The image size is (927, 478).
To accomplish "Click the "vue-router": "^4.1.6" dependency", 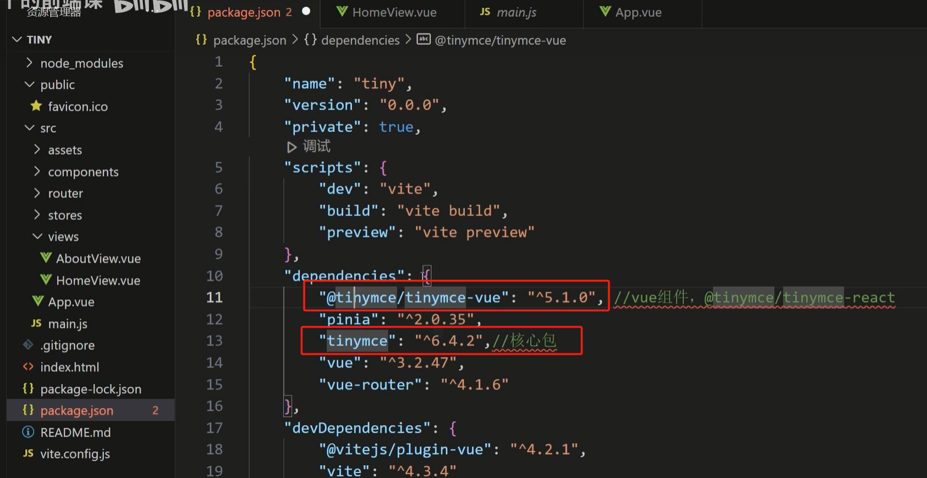I will tap(413, 384).
